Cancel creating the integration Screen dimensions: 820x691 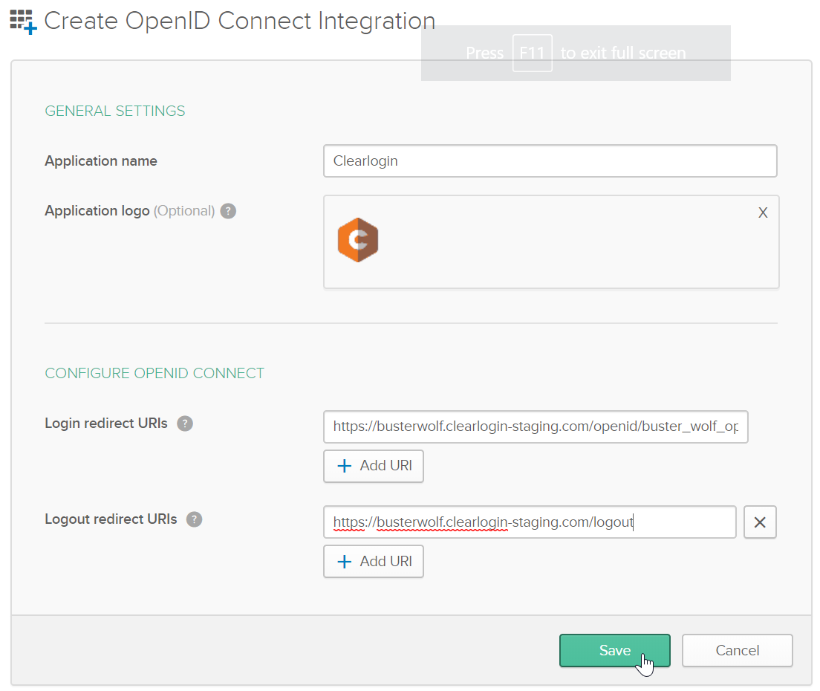coord(737,651)
